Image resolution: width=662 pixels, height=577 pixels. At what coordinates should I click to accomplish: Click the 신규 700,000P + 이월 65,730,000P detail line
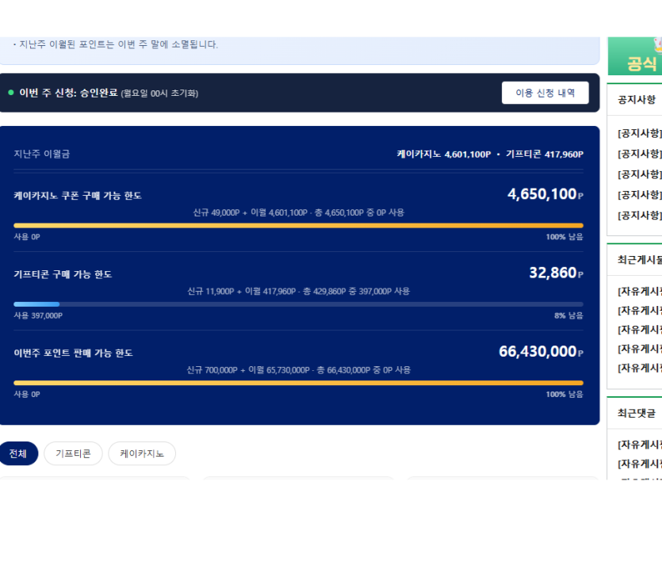298,370
